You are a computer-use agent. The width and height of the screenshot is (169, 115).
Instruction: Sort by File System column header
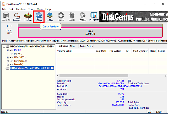tap(115, 51)
